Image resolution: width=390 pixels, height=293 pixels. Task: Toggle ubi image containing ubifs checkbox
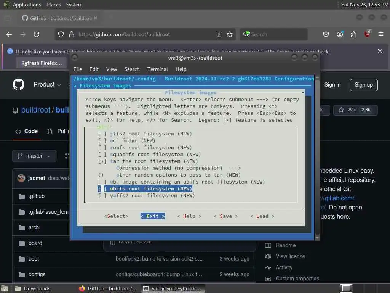(102, 182)
